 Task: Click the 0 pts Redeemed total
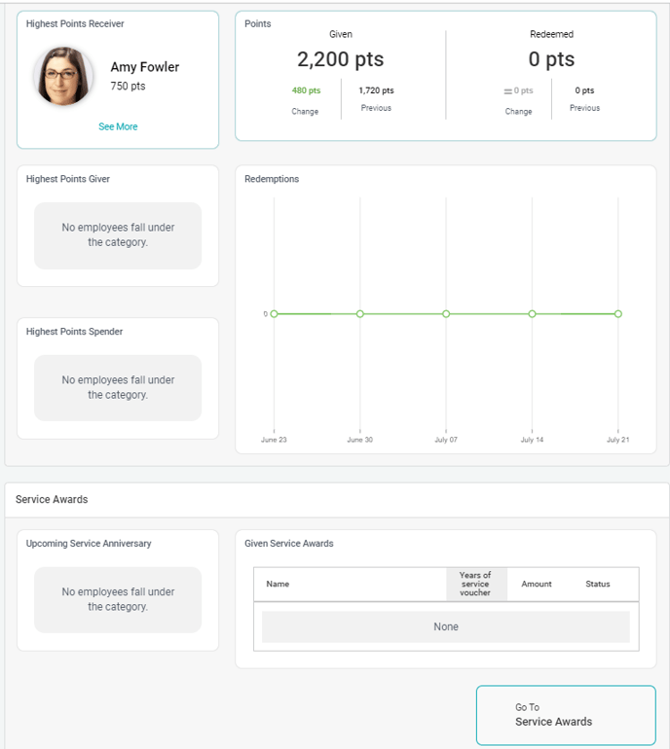(551, 60)
